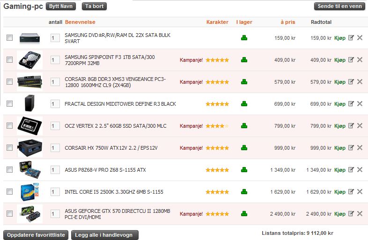Edit note icon for Fractal Design row
The image size is (368, 240).
pyautogui.click(x=351, y=104)
